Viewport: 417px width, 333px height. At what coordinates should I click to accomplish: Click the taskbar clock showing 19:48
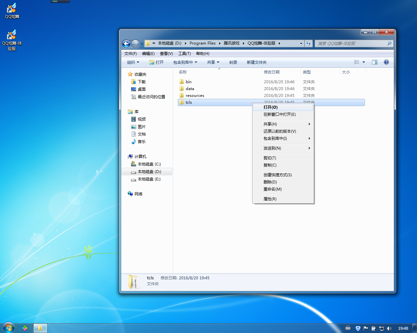tap(403, 328)
